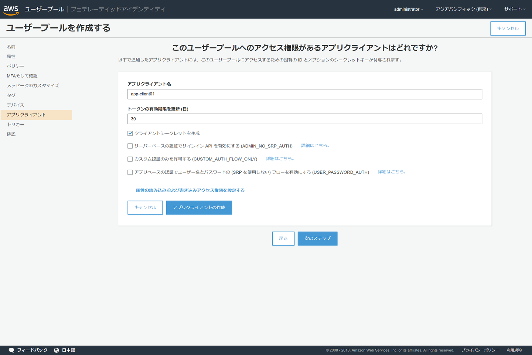Click アプリクライアントの作成 button

[199, 208]
